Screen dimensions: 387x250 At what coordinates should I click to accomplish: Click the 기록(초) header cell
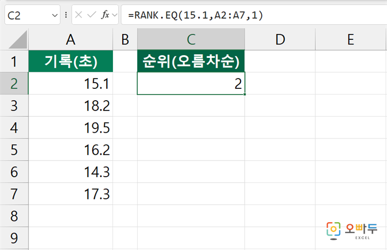71,61
